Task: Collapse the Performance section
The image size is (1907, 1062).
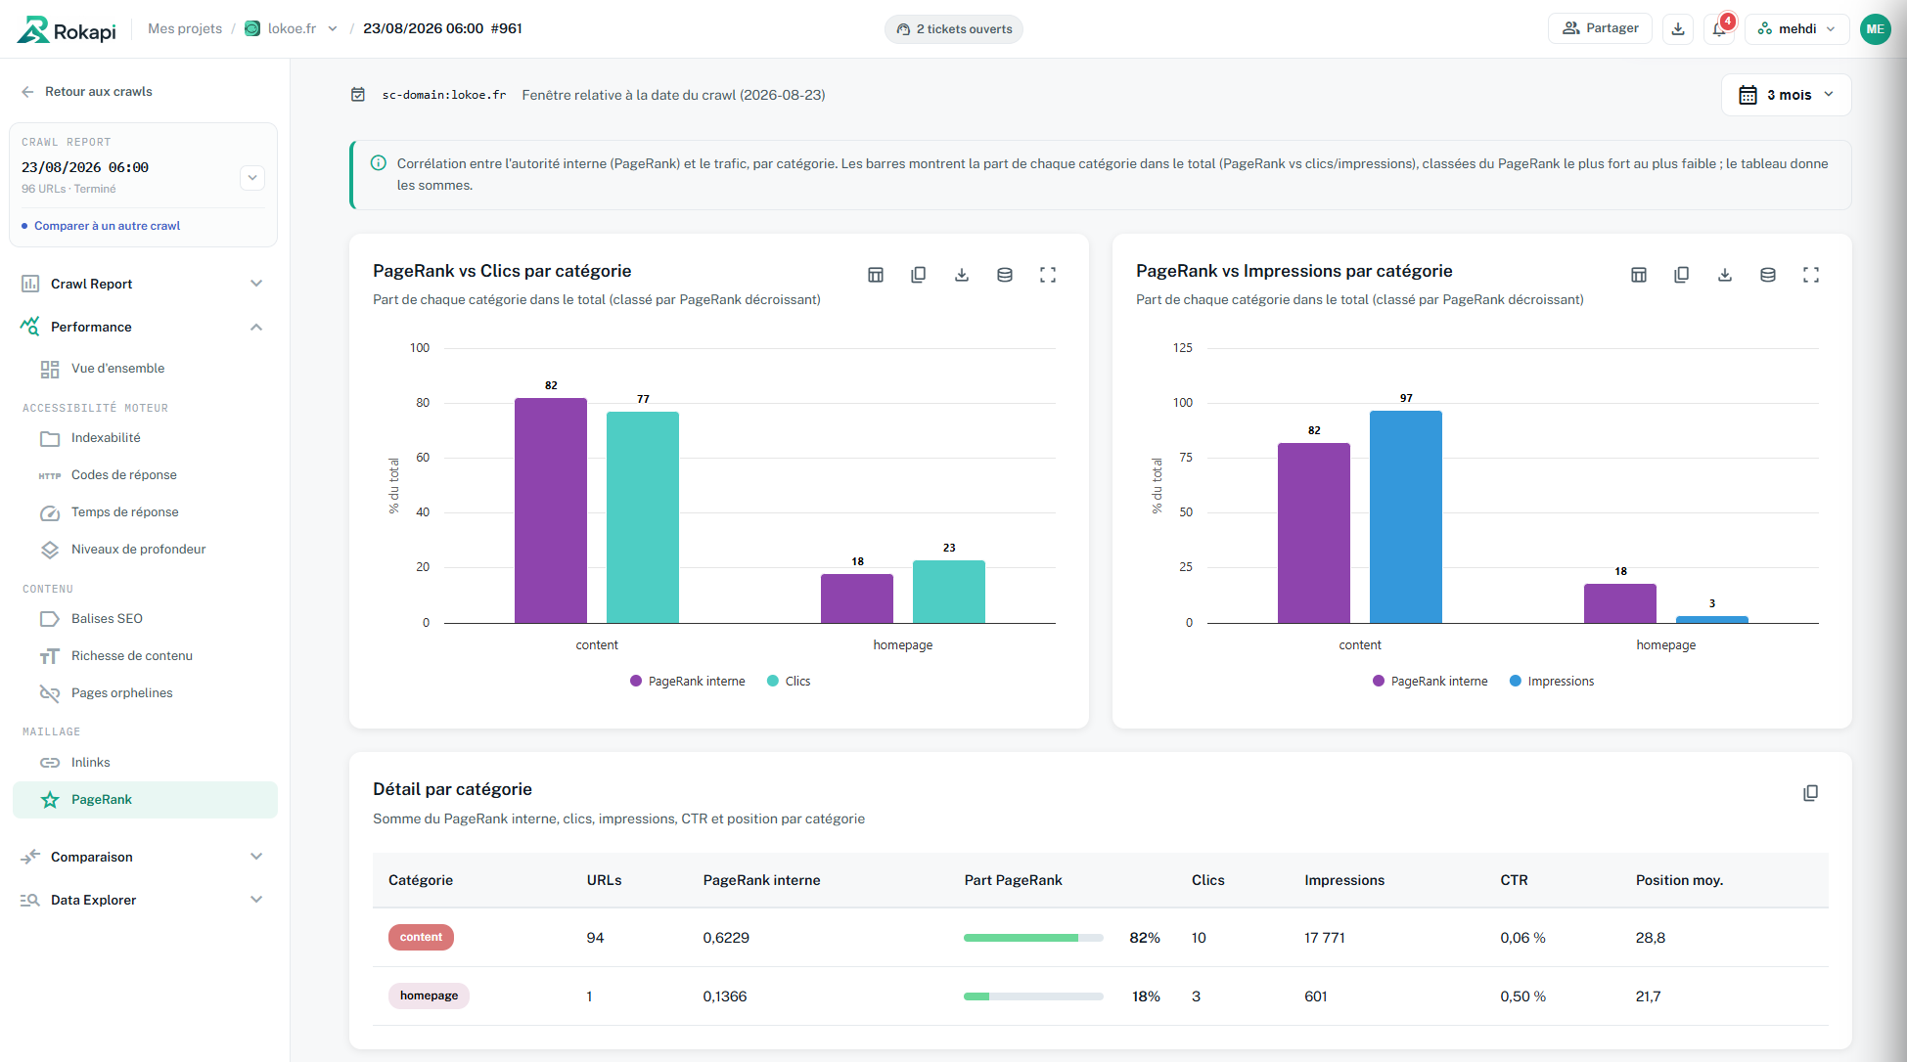Action: click(x=256, y=327)
